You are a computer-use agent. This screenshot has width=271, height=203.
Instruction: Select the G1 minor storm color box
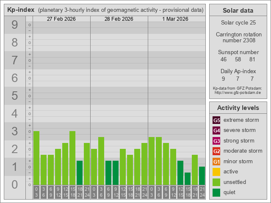(216, 162)
